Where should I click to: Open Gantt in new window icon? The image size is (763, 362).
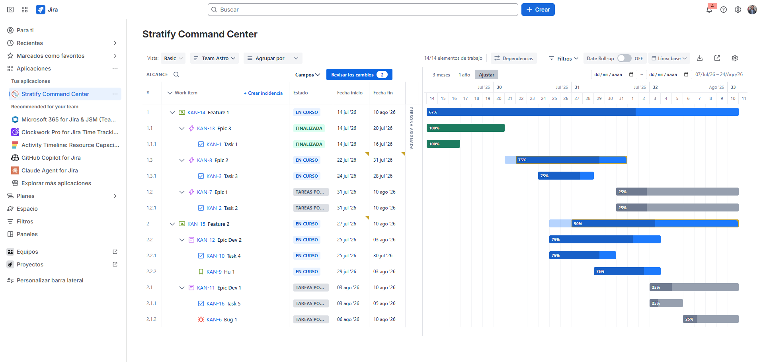click(x=717, y=58)
